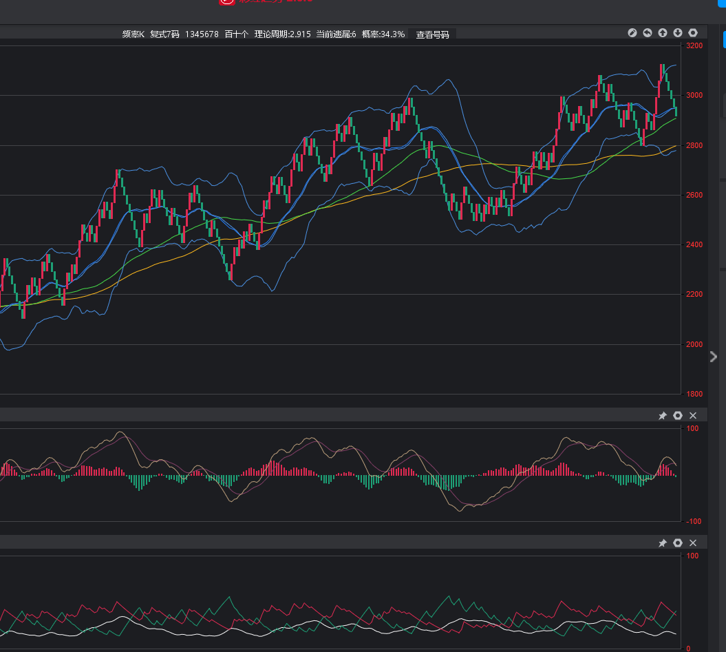Close the bottom indicator panel
The image size is (726, 652).
click(x=693, y=543)
